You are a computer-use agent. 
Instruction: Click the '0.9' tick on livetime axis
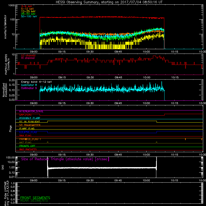click(13, 187)
